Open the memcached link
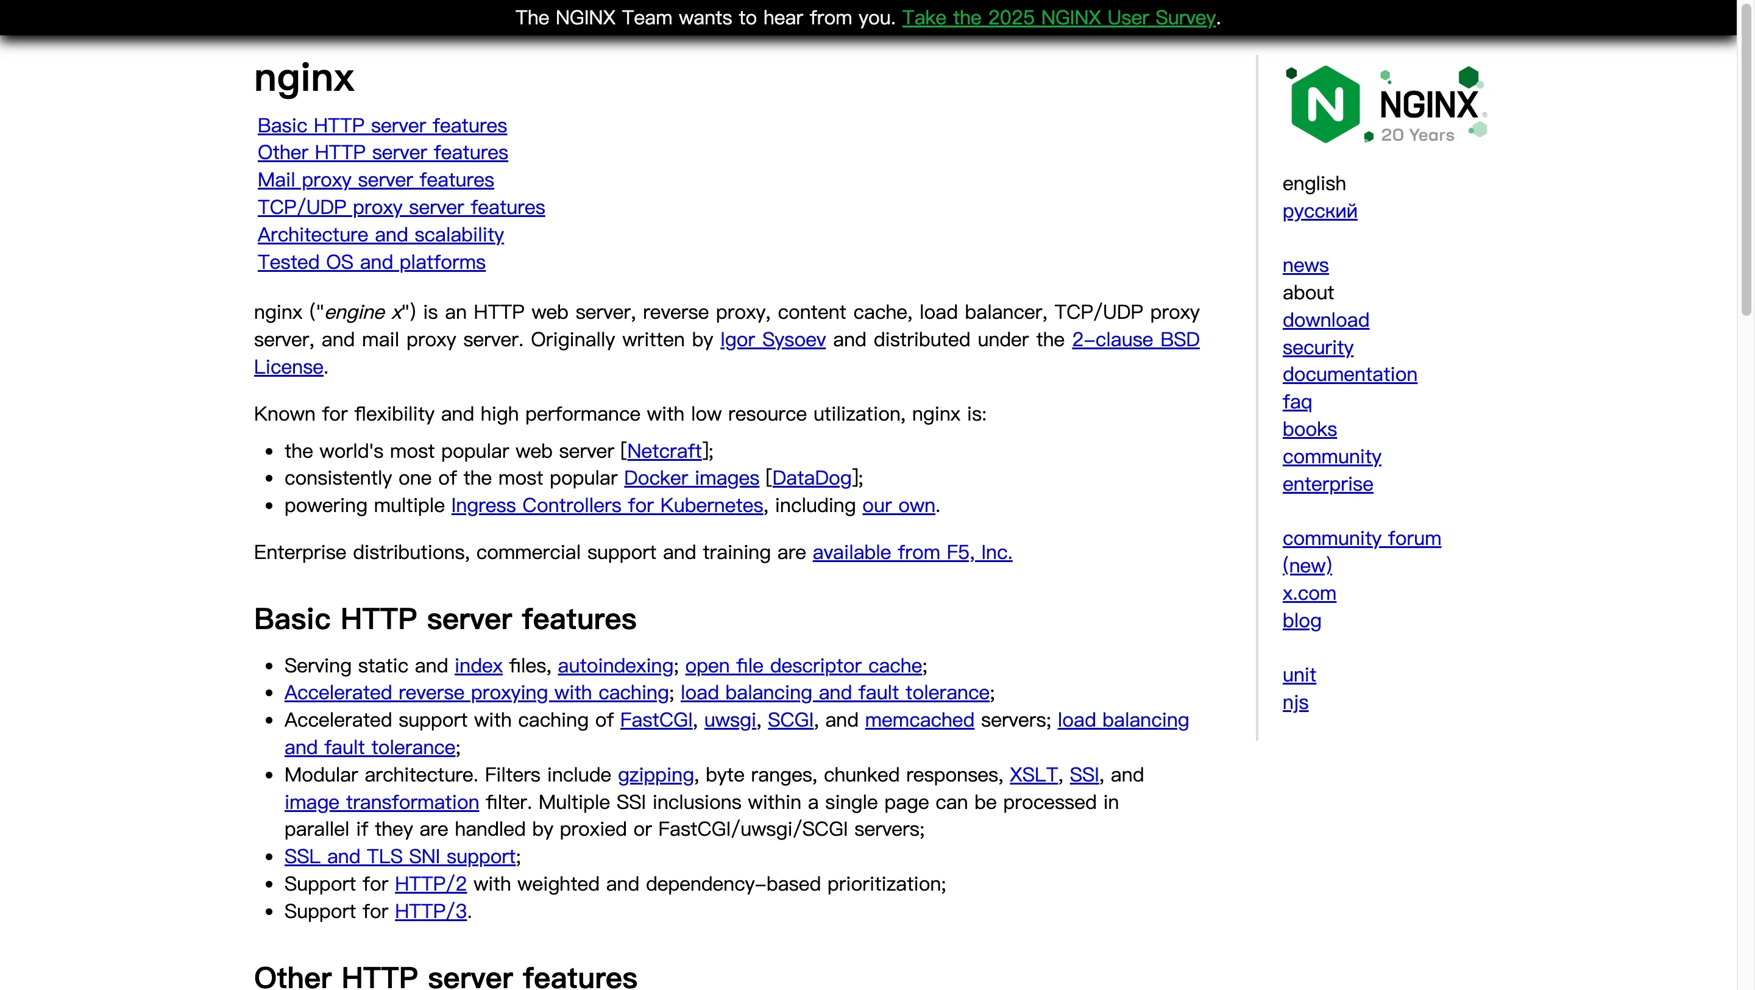 (x=920, y=720)
